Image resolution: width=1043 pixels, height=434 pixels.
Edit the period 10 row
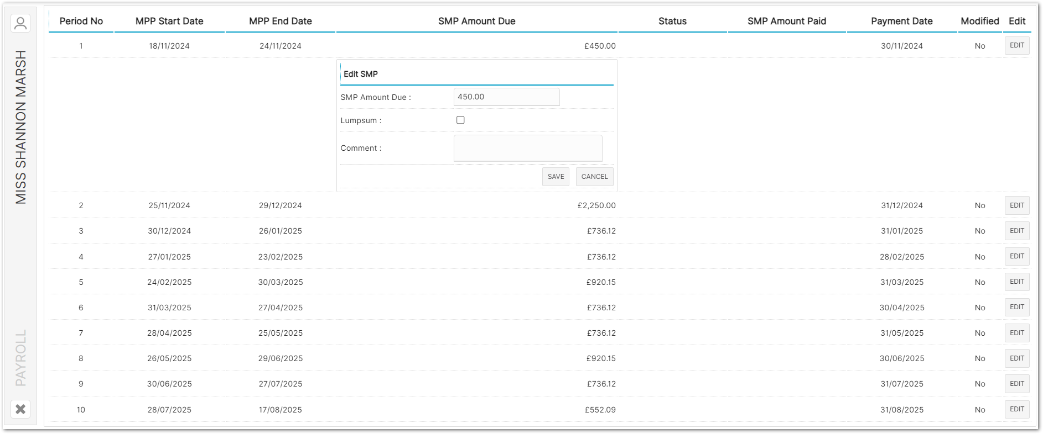[x=1016, y=409]
